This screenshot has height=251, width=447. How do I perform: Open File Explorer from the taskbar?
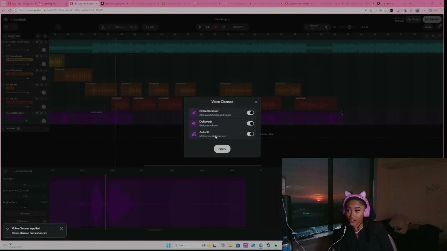[x=230, y=245]
